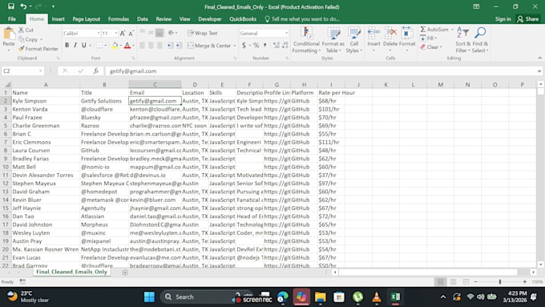
Task: Switch to Page Layout view in status bar
Action: 453,281
